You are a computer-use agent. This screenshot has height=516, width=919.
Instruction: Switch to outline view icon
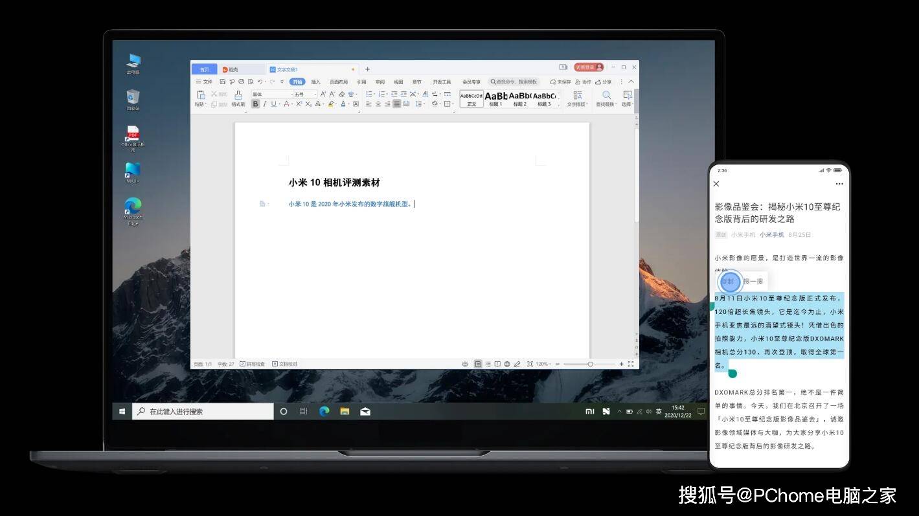click(x=488, y=364)
